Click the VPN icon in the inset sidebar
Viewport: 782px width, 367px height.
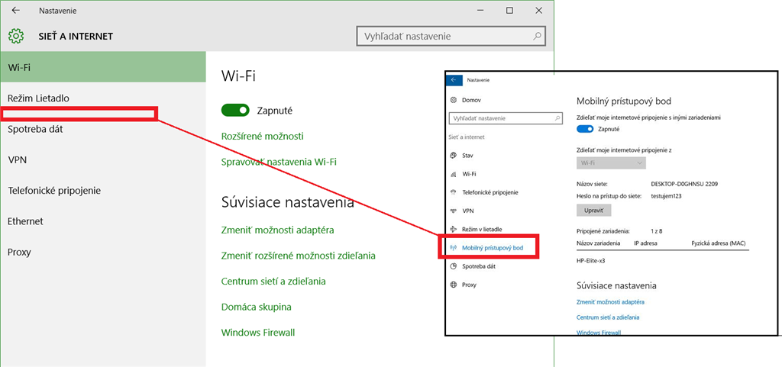pyautogui.click(x=454, y=211)
